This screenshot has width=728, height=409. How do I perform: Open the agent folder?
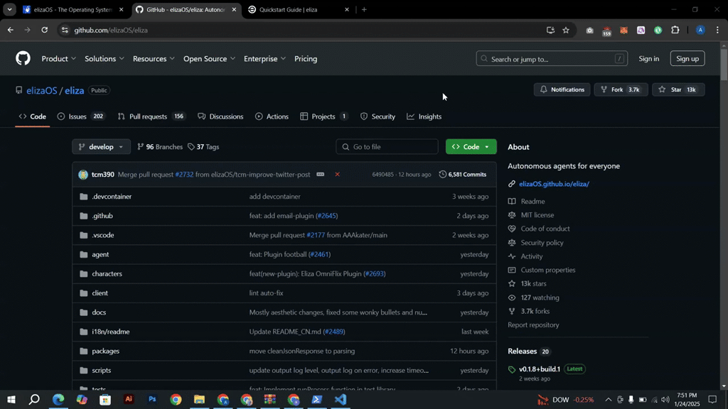(100, 254)
